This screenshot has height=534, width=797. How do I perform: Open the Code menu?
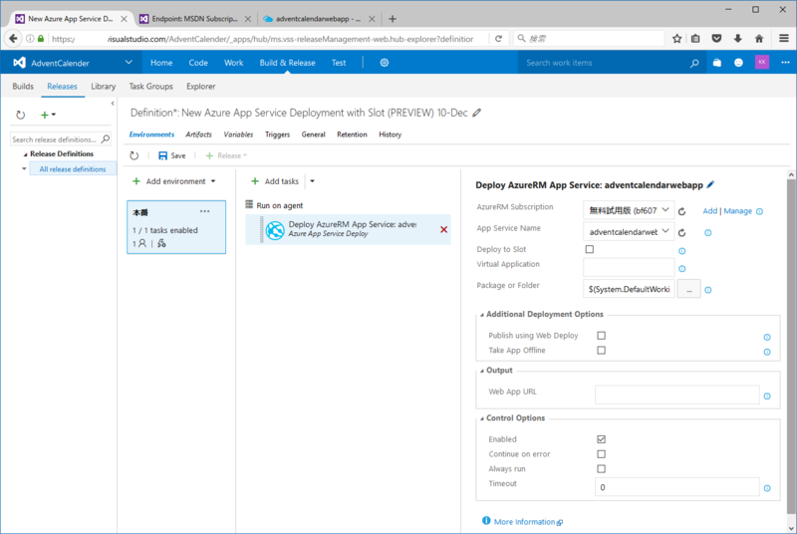point(198,63)
